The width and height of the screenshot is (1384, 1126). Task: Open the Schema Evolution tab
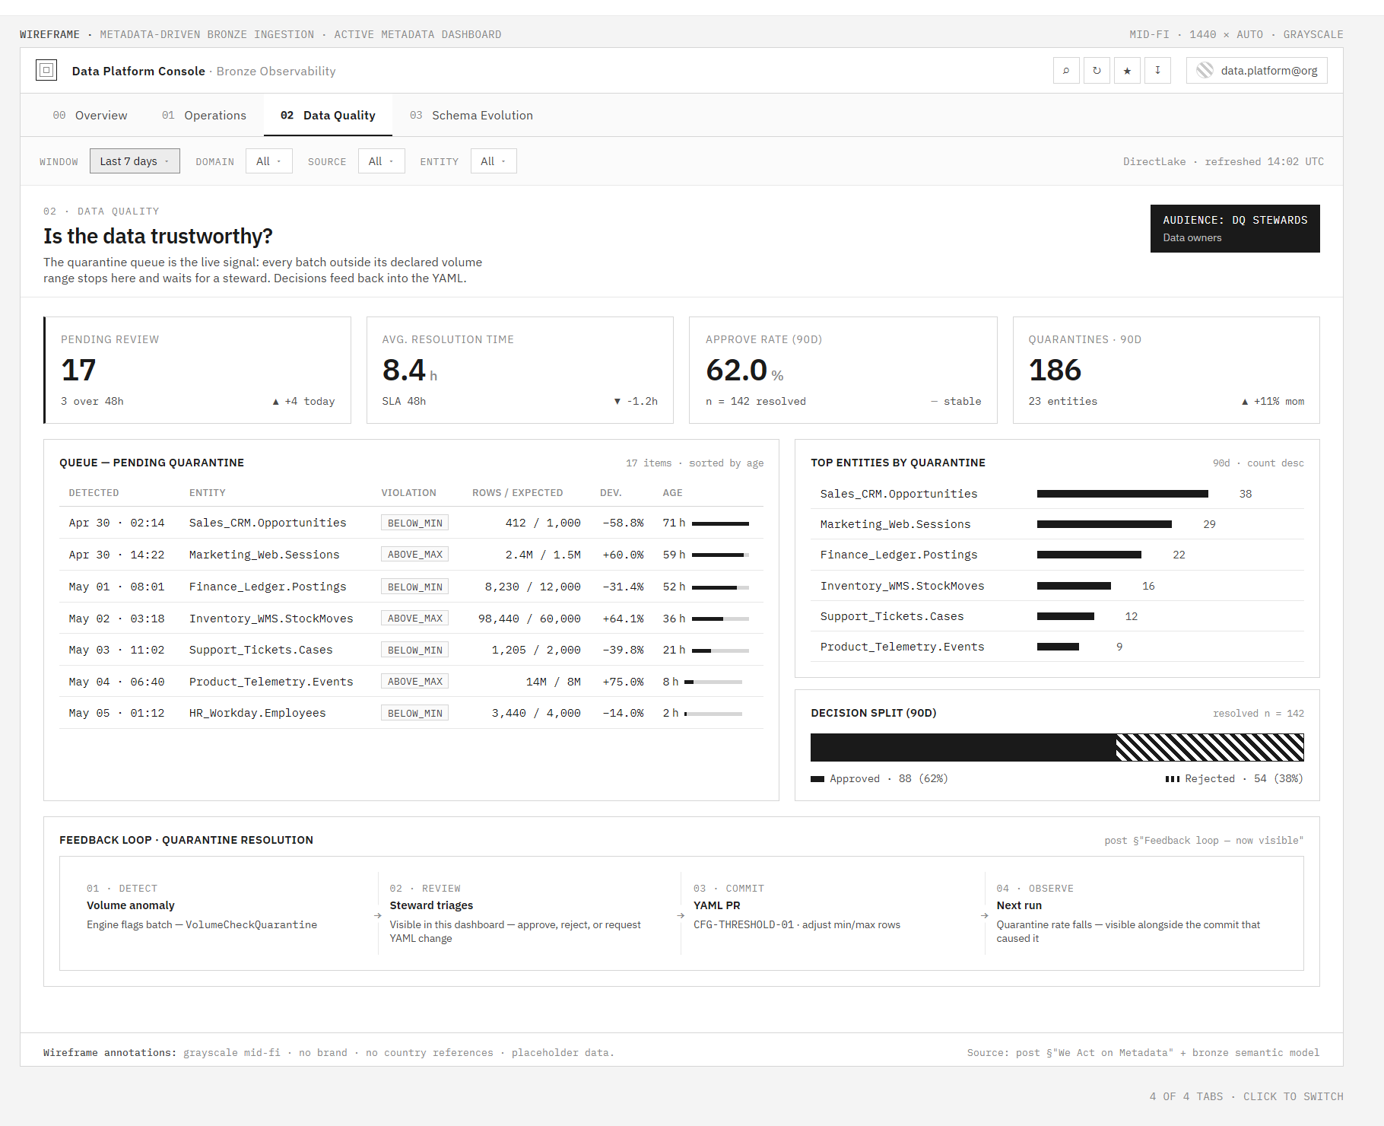(x=471, y=116)
